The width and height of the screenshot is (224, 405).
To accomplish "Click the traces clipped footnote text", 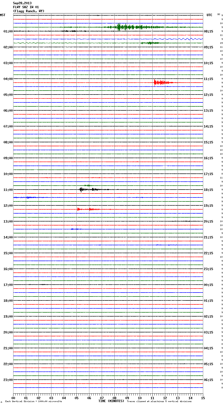I will click(159, 402).
